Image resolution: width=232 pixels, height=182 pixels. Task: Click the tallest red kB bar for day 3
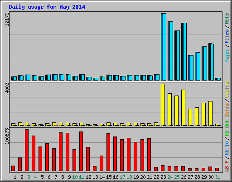click(x=27, y=150)
